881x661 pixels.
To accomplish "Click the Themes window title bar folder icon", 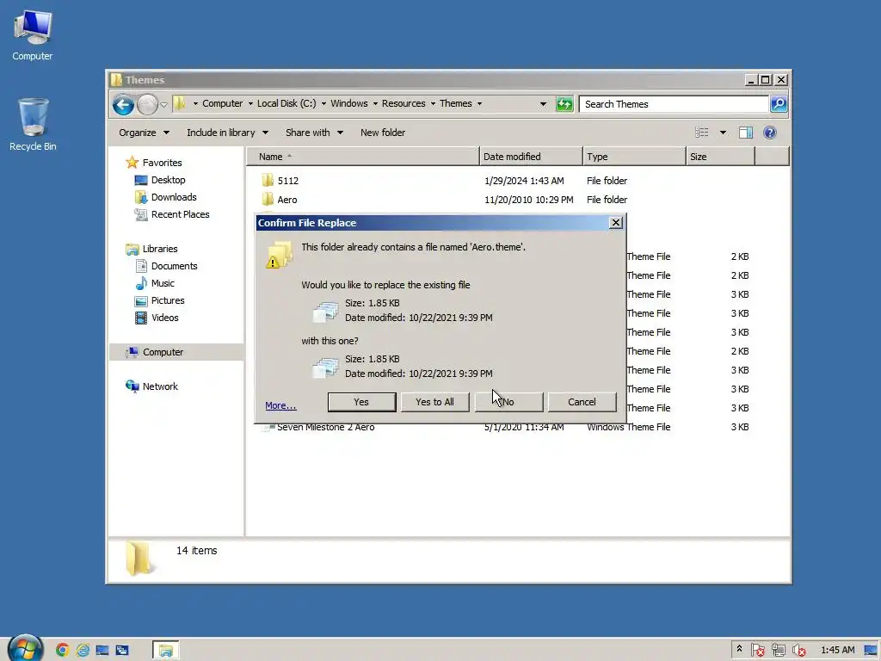I will [x=116, y=80].
